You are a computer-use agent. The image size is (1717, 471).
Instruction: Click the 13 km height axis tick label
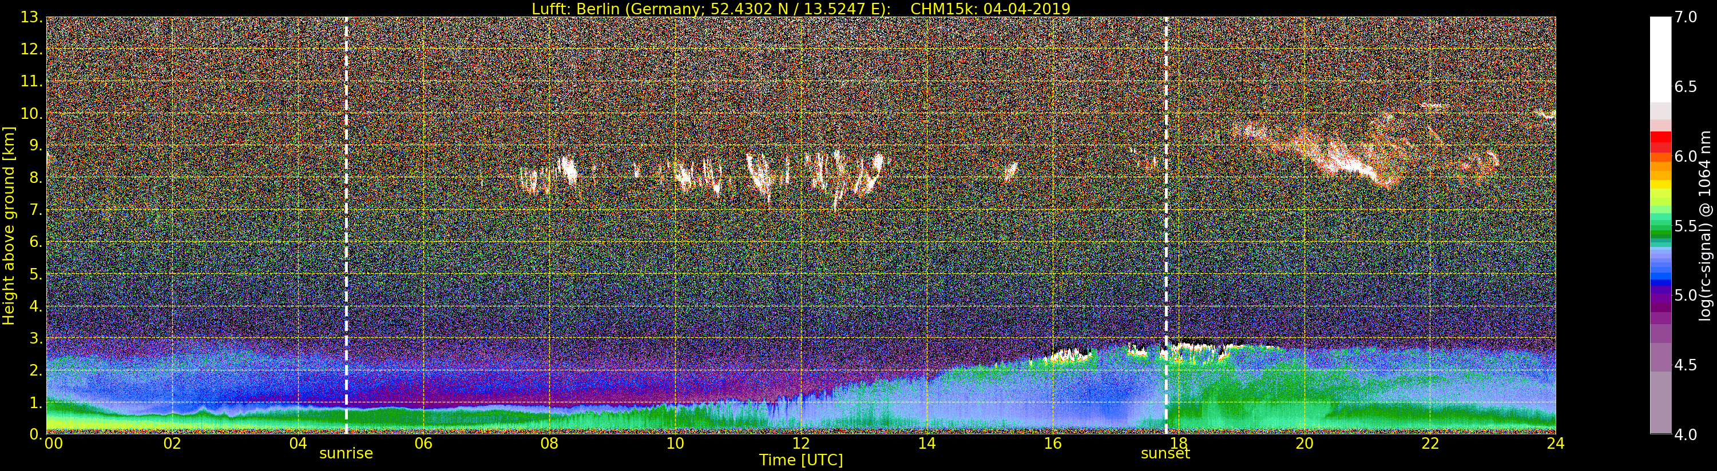(x=31, y=17)
